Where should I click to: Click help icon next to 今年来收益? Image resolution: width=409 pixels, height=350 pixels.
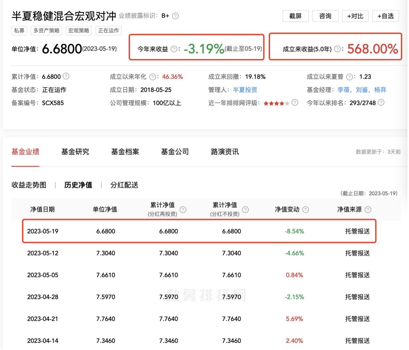[x=174, y=49]
